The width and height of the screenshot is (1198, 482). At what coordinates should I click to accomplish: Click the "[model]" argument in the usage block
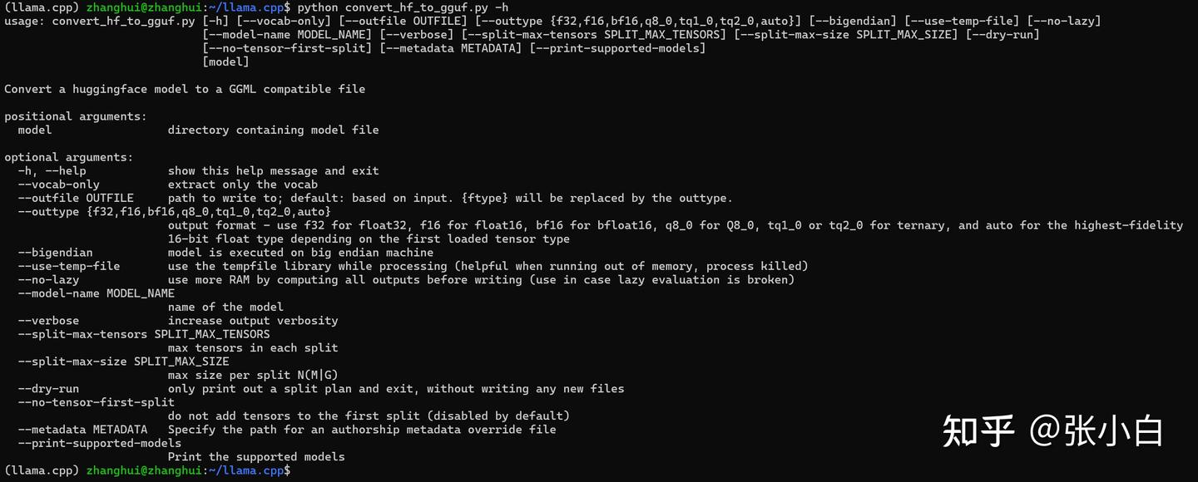click(x=225, y=61)
